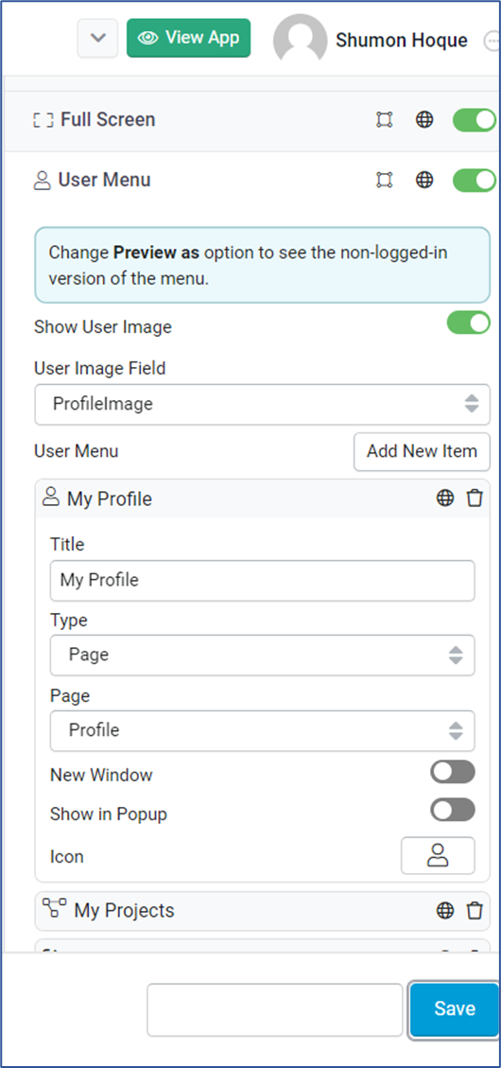Expand the chevron next to View App
Image resolution: width=501 pixels, height=1068 pixels.
click(x=98, y=38)
